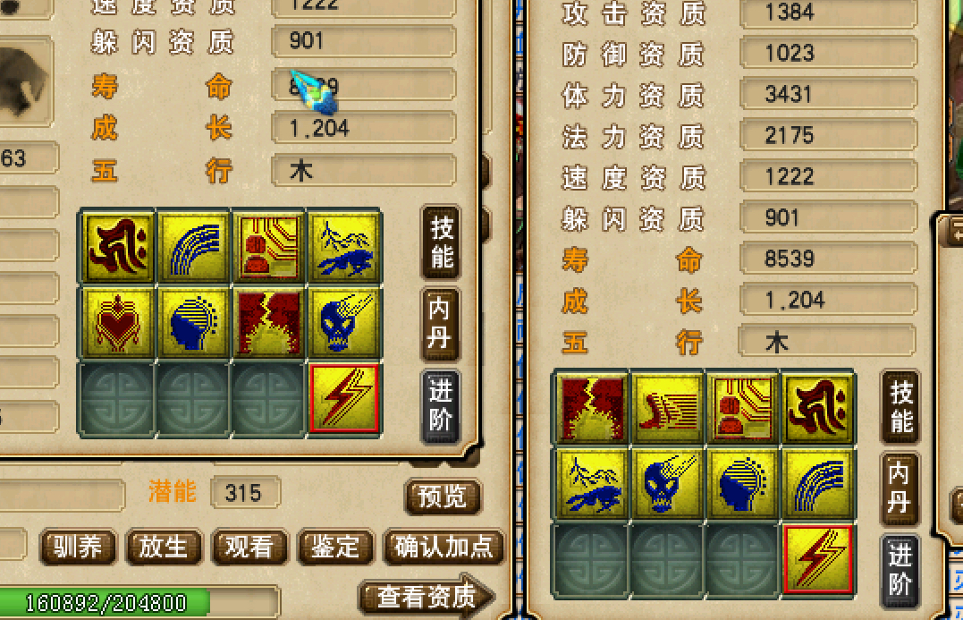Open the 进阶 tab in right panel
Viewport: 963px width, 620px height.
tap(900, 571)
